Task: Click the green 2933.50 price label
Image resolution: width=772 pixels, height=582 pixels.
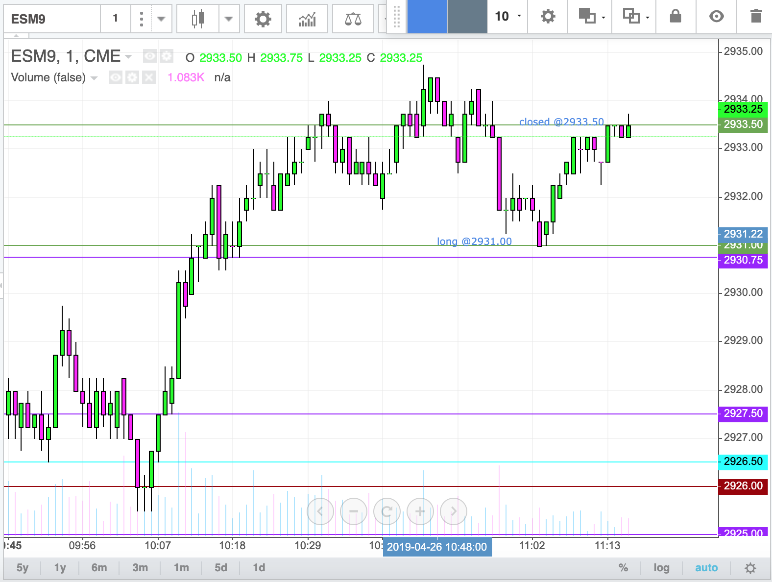Action: pos(743,124)
